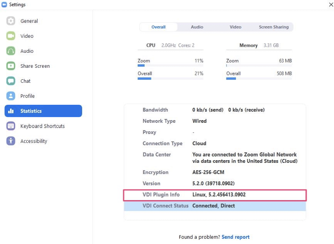
Task: Click the "Cloud" Connection Type value
Action: coord(199,143)
